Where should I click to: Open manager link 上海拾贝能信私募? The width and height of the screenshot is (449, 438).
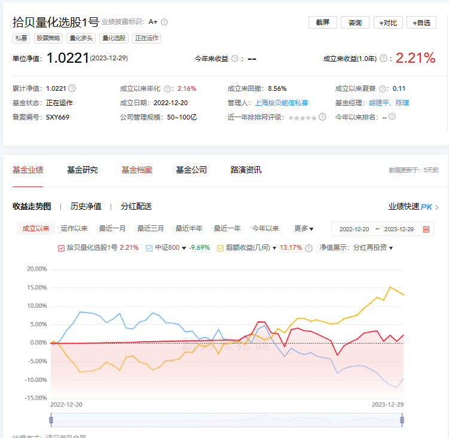(x=281, y=103)
